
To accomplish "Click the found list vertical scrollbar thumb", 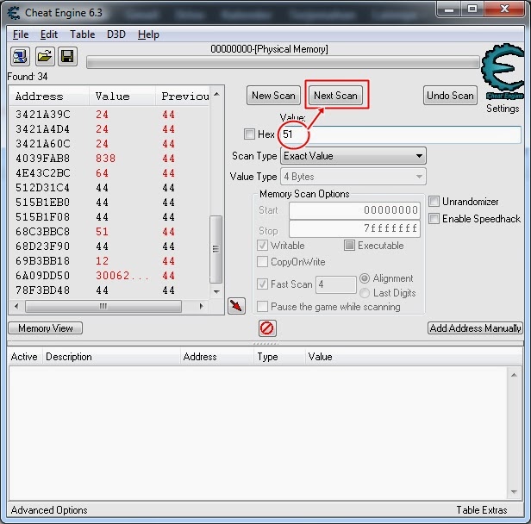I will (x=216, y=249).
